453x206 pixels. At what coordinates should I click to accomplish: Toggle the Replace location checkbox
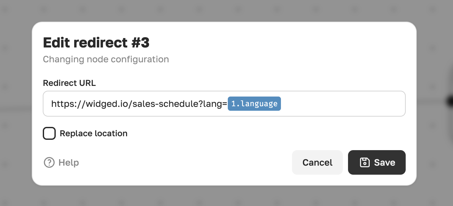coord(49,133)
